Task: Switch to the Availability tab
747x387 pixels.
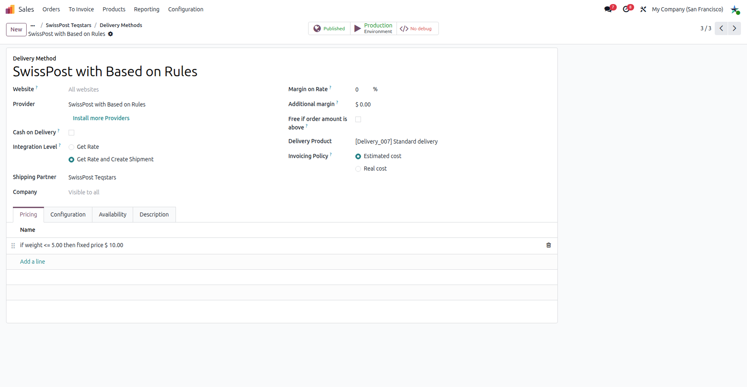Action: pos(113,215)
